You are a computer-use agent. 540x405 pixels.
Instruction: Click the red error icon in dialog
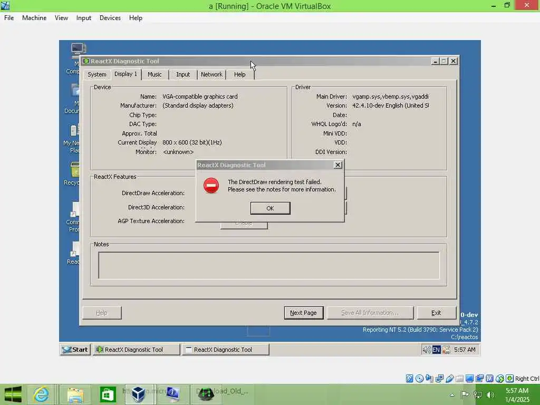point(211,186)
